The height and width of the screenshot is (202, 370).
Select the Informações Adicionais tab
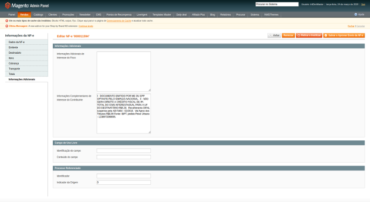click(x=27, y=79)
